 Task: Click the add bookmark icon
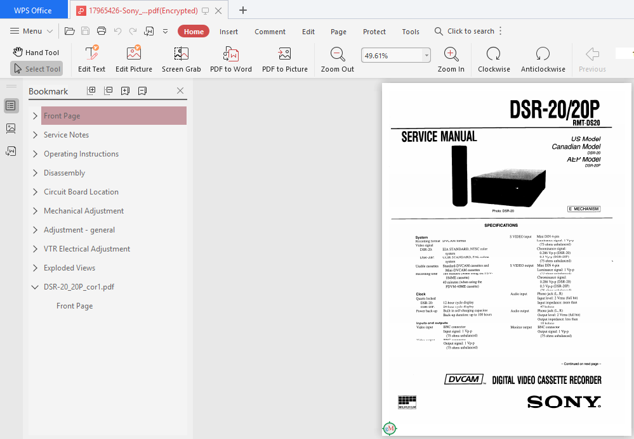pyautogui.click(x=126, y=91)
